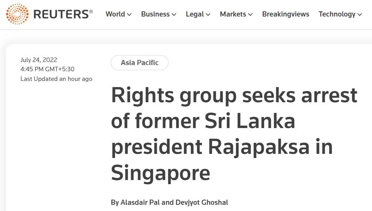Open the World menu
372x211 pixels.
[x=115, y=14]
